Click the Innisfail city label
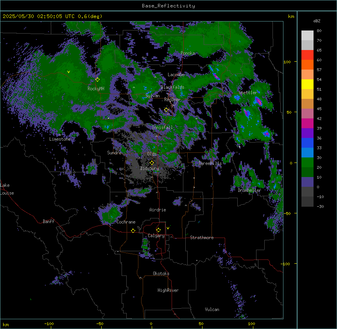337x329 pixels. (x=162, y=127)
